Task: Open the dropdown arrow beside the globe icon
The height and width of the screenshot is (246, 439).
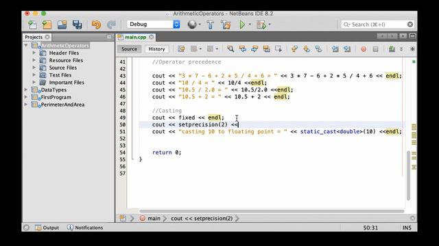Action: 200,25
